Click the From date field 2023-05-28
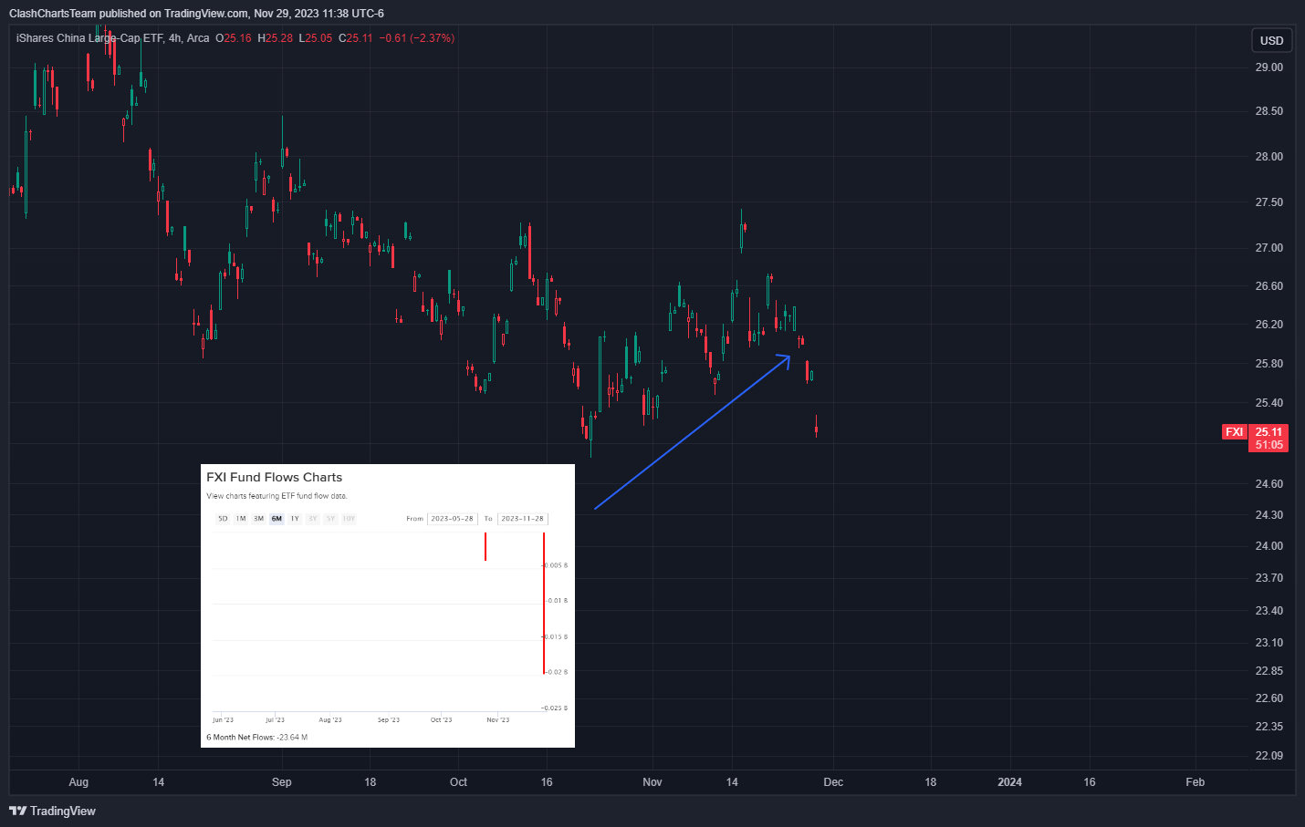Viewport: 1305px width, 827px height. point(453,519)
